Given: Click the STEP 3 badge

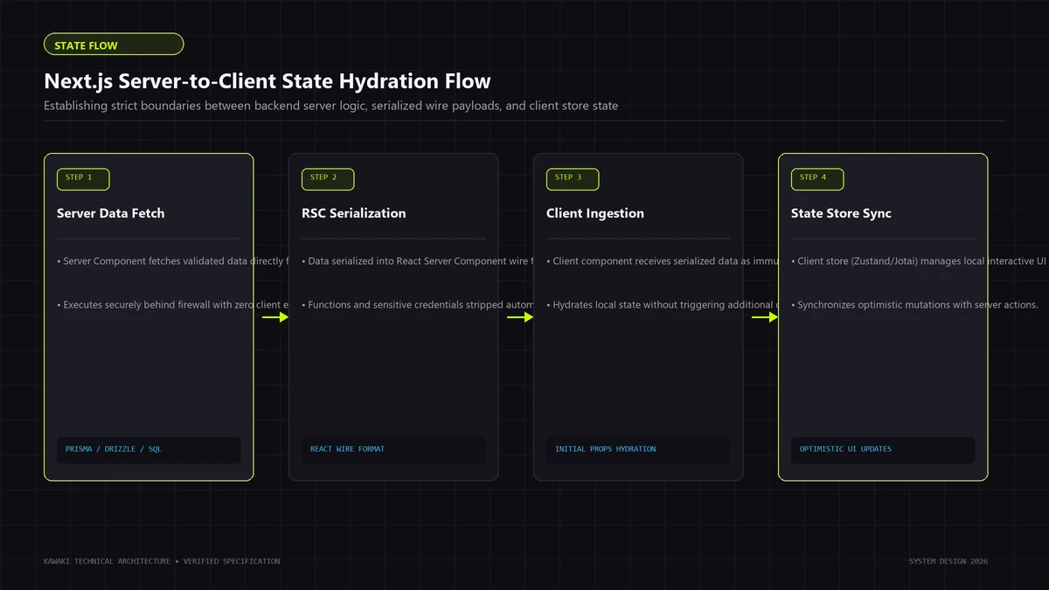Looking at the screenshot, I should point(573,178).
